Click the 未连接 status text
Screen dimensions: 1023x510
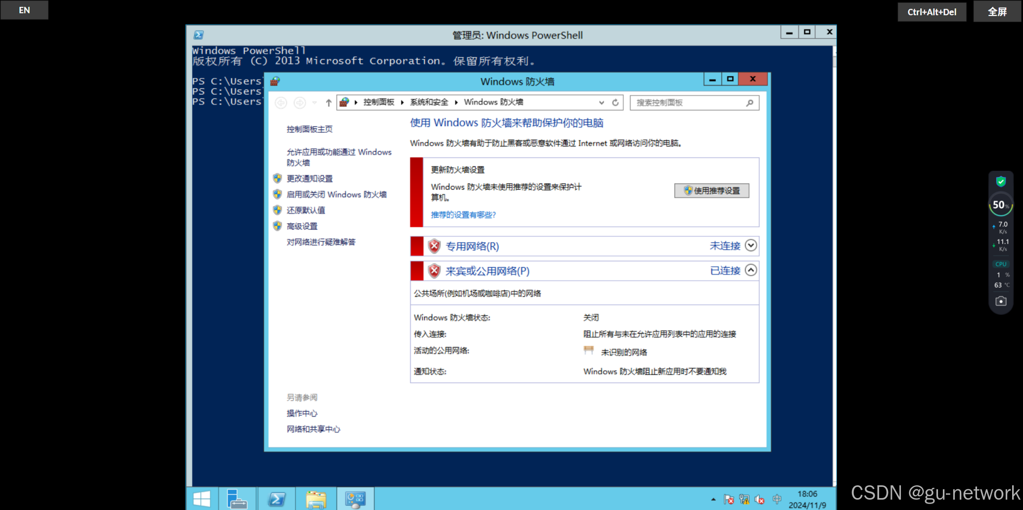pos(725,246)
